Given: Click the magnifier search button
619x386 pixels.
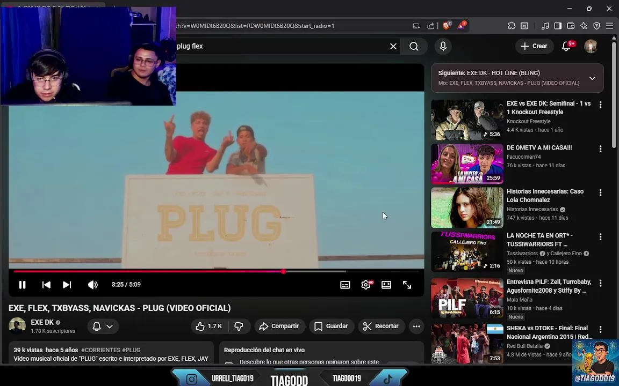Looking at the screenshot, I should click(414, 46).
